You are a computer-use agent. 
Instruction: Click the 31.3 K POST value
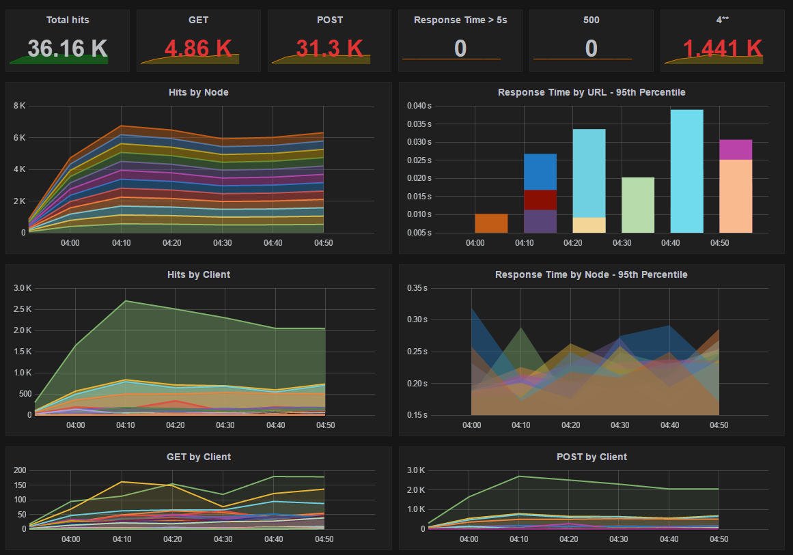tap(329, 48)
